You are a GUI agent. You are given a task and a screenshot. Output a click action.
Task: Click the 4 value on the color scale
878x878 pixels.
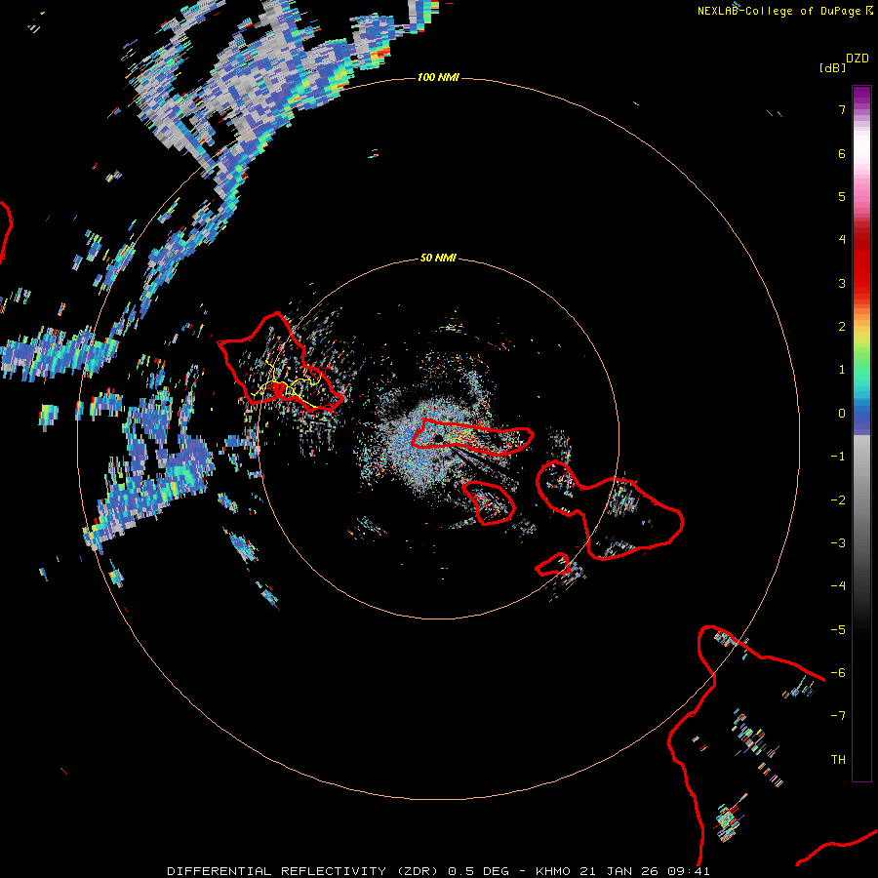point(842,240)
